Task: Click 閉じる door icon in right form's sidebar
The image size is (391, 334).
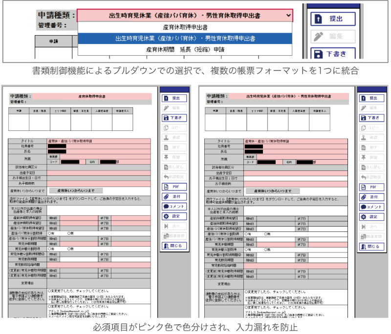Action: (x=371, y=246)
